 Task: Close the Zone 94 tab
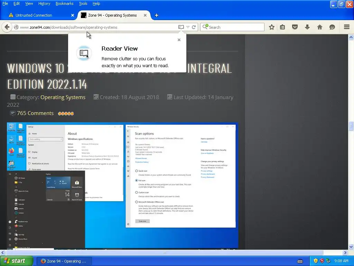point(145,15)
